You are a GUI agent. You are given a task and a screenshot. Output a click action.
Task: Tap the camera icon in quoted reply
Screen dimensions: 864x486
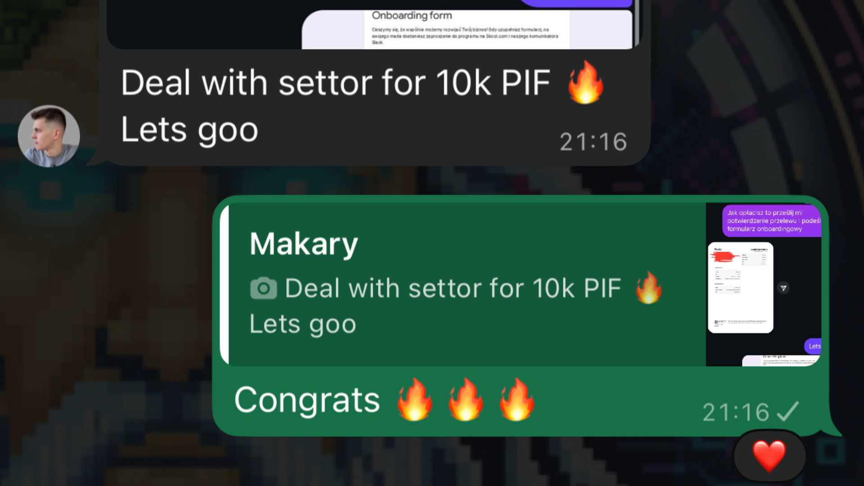[264, 288]
